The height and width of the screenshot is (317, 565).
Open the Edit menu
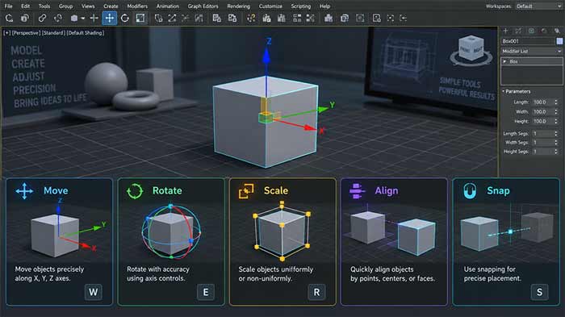coord(25,6)
